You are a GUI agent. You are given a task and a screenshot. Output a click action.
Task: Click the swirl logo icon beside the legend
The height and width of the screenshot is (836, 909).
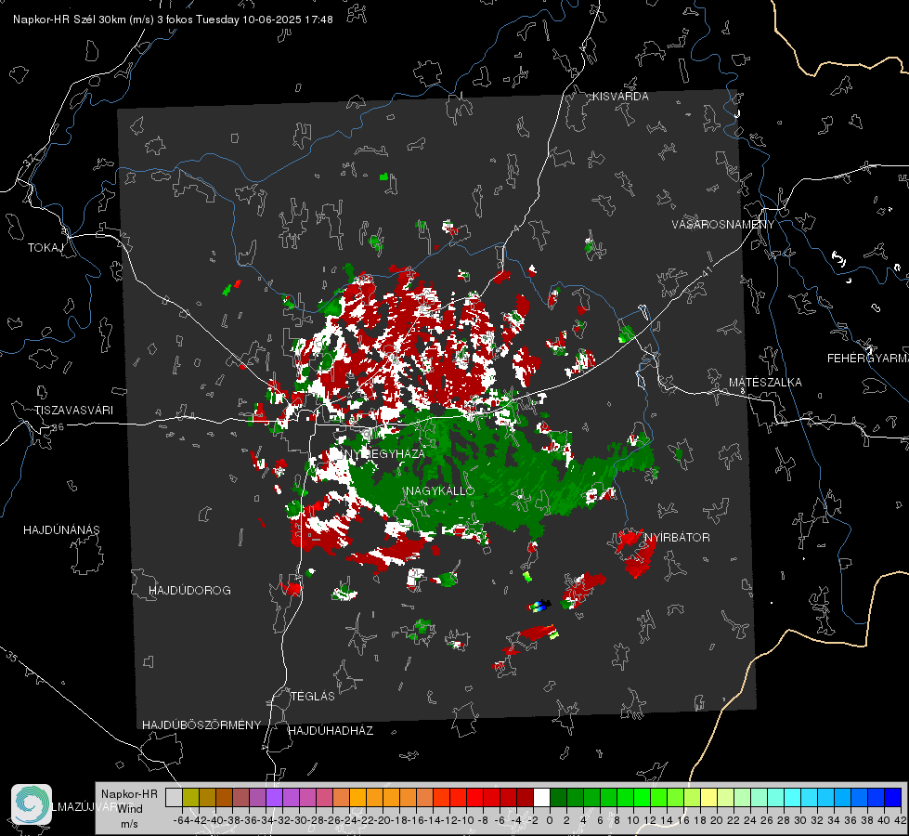32,804
